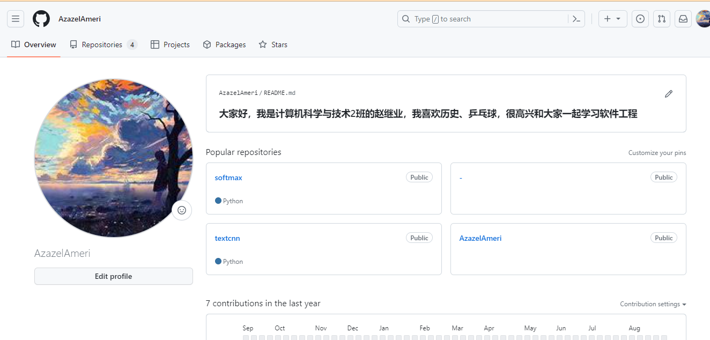Edit README with the pencil icon
The height and width of the screenshot is (340, 710).
tap(669, 94)
